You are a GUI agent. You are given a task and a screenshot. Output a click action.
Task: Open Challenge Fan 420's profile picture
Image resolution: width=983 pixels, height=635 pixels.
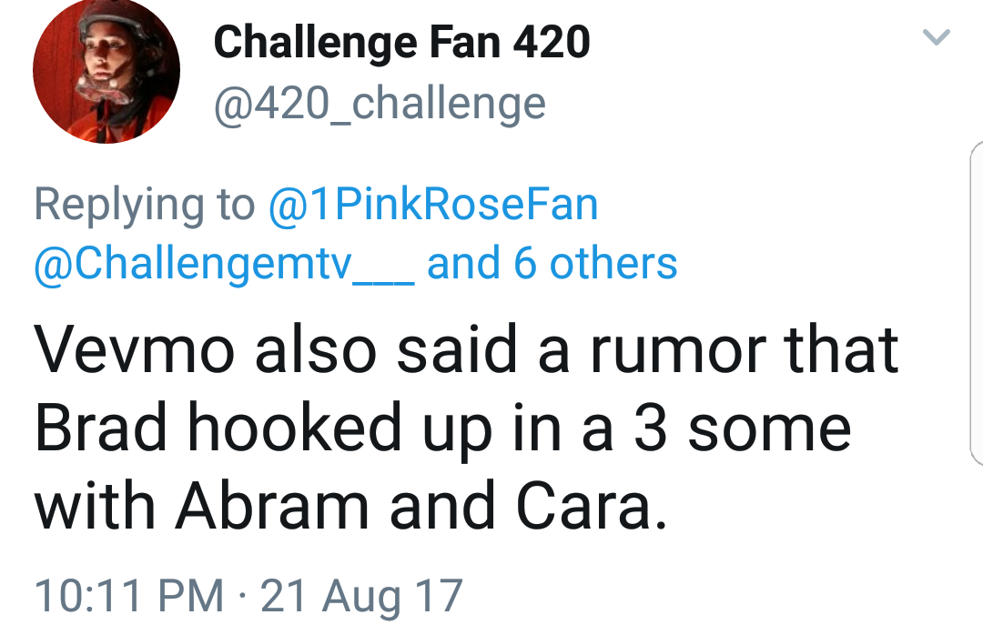pyautogui.click(x=106, y=70)
